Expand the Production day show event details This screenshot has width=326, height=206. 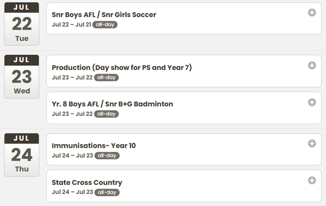pos(312,65)
